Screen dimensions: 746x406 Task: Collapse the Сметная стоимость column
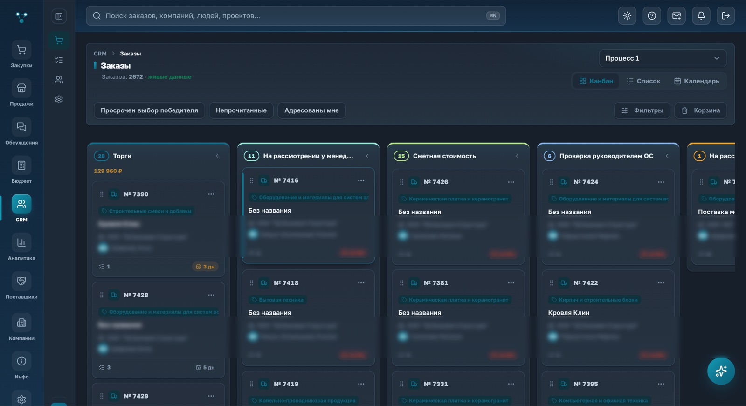517,156
